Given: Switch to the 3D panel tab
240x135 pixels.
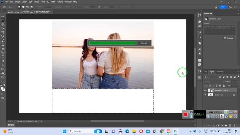Looking at the screenshot, I should point(205,72).
